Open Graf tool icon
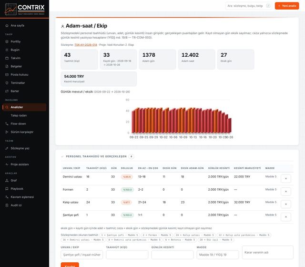 tap(7, 180)
